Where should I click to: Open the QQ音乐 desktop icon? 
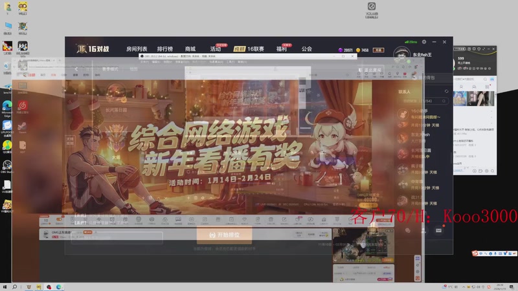point(7,147)
